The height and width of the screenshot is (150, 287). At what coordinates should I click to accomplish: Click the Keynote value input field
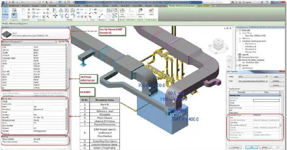266,101
